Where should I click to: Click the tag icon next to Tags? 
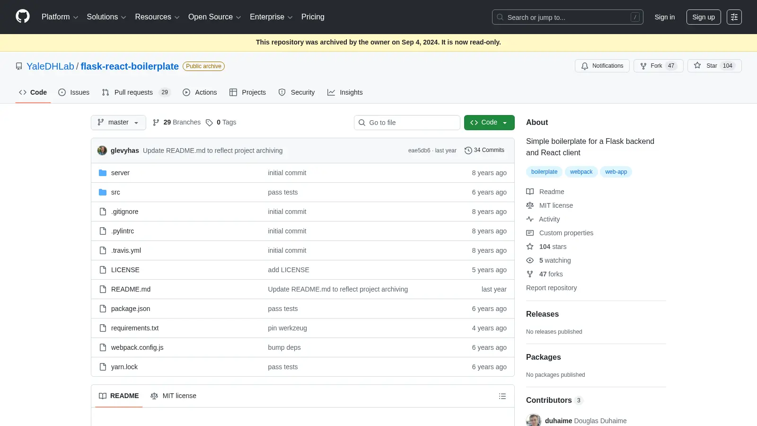click(x=209, y=123)
